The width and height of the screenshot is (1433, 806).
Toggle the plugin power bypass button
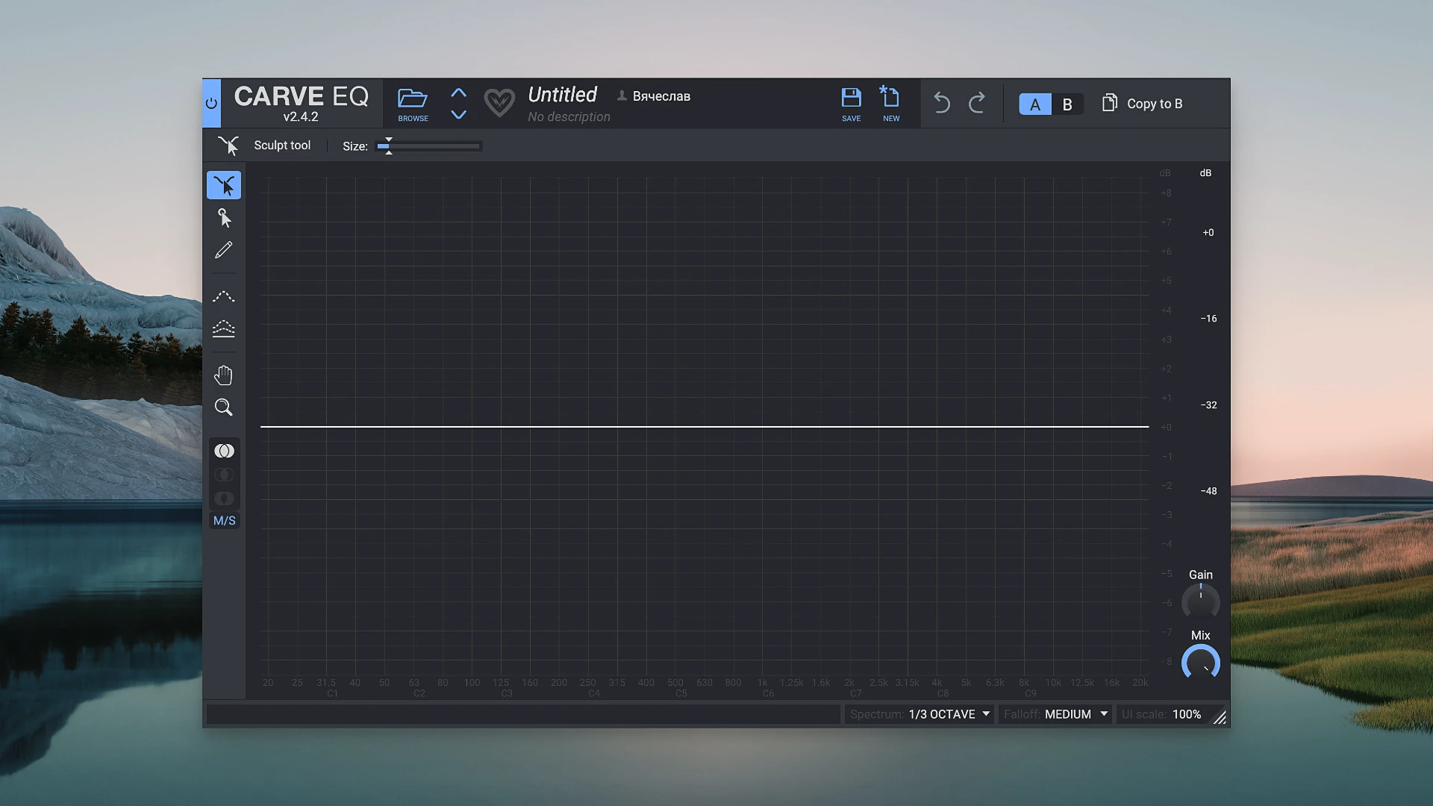[211, 103]
